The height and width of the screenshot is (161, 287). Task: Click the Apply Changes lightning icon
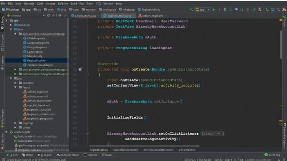coord(219,9)
